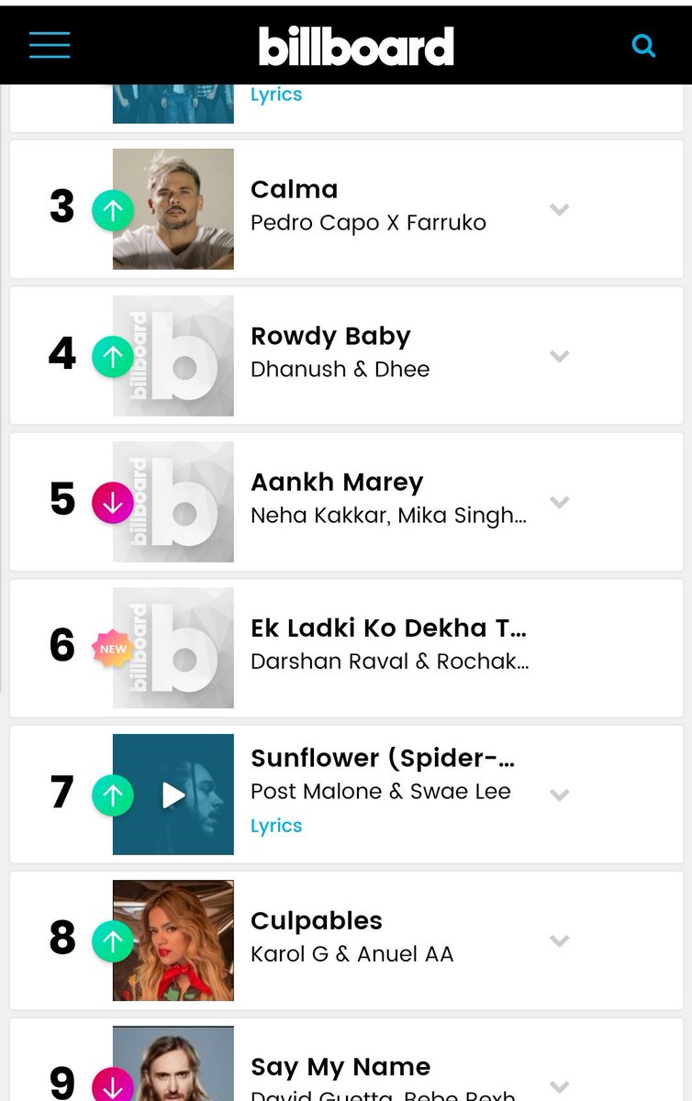Screen dimensions: 692x1101
Task: Click the NEW badge on rank 6
Action: (x=113, y=649)
